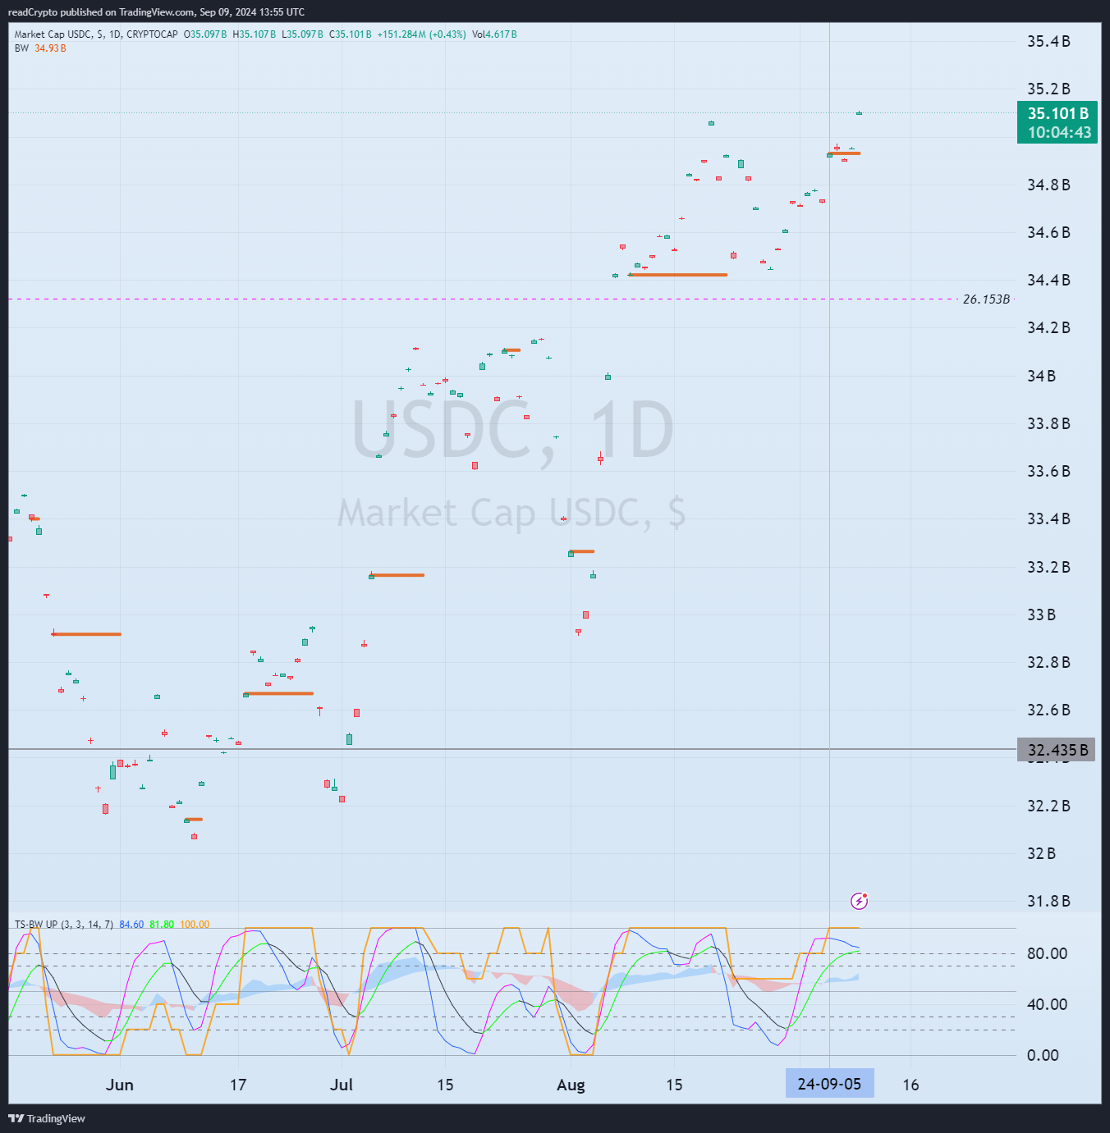1110x1133 pixels.
Task: Click the 34.93 B BW value
Action: (x=50, y=48)
